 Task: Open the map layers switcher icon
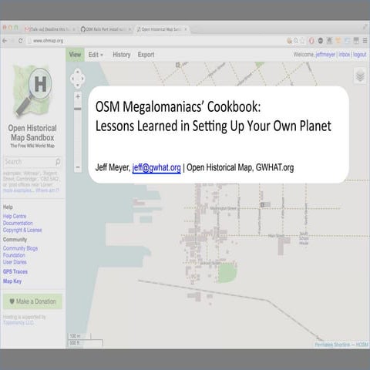360,76
